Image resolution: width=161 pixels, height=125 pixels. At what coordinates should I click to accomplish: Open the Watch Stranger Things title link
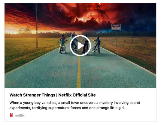point(53,95)
